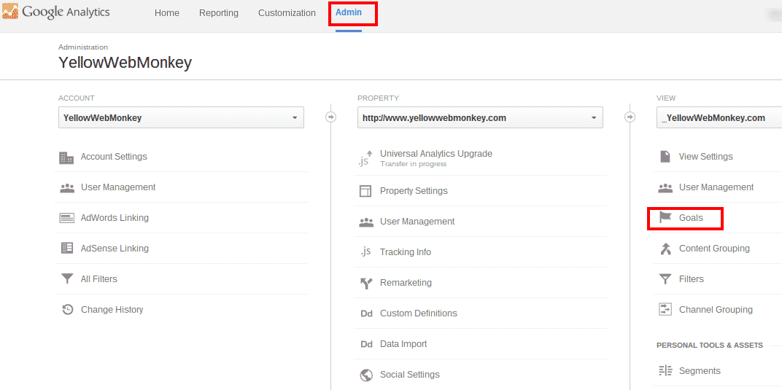
Task: Click the Tracking Info .js icon
Action: pyautogui.click(x=365, y=251)
